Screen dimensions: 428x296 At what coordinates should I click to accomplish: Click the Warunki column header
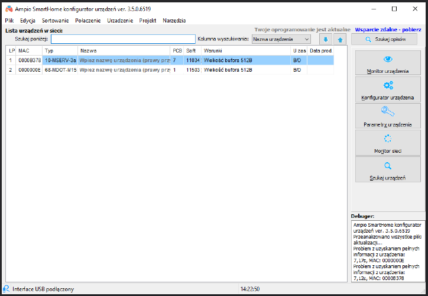(246, 50)
